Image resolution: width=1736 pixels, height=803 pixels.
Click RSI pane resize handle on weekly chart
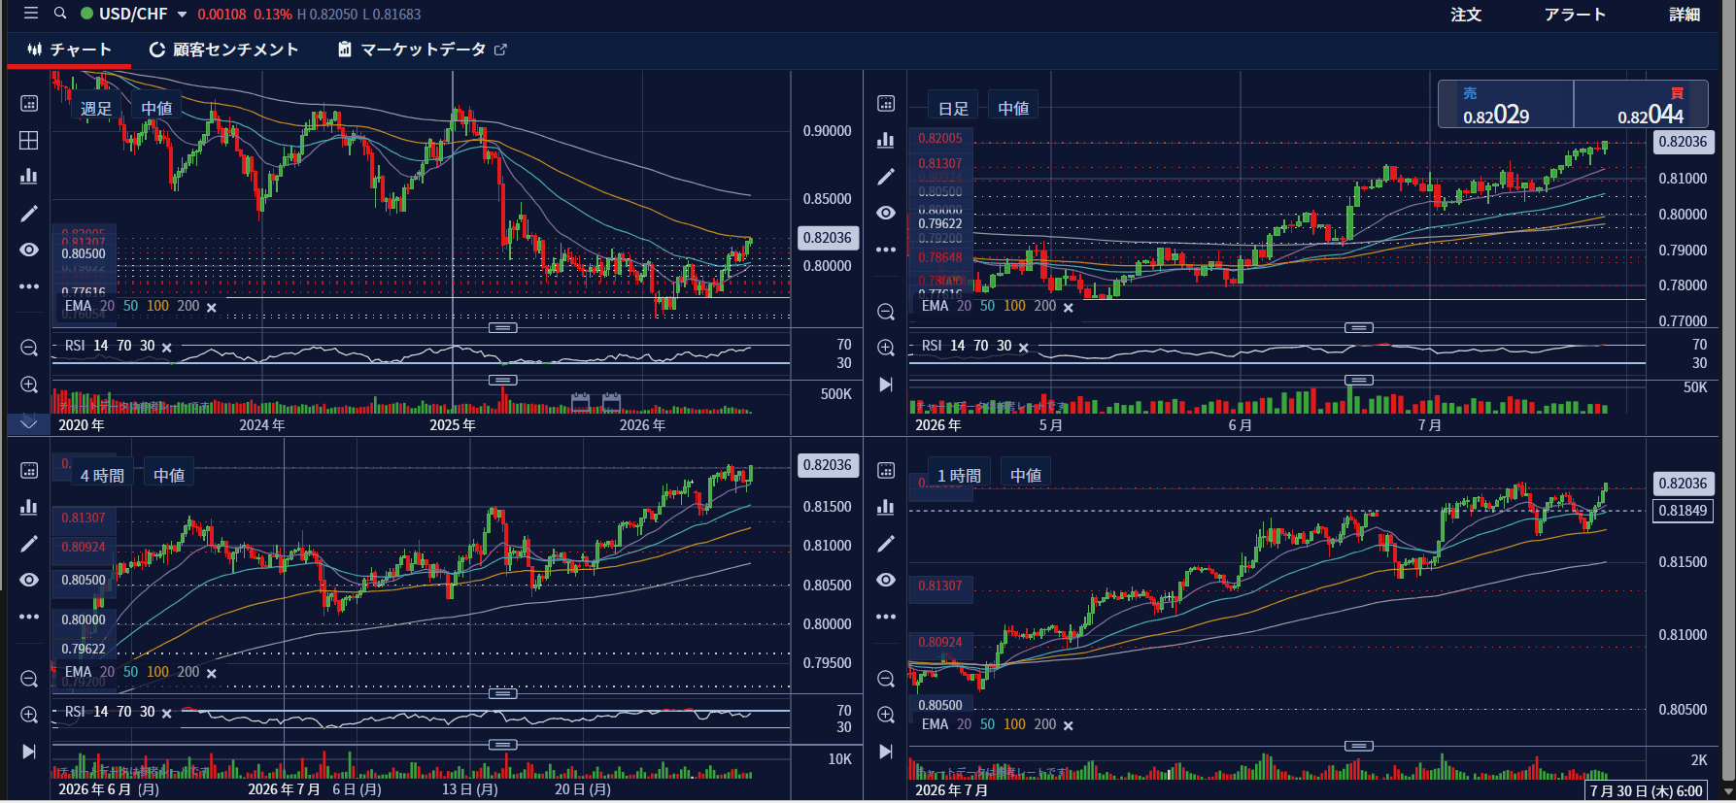click(502, 328)
